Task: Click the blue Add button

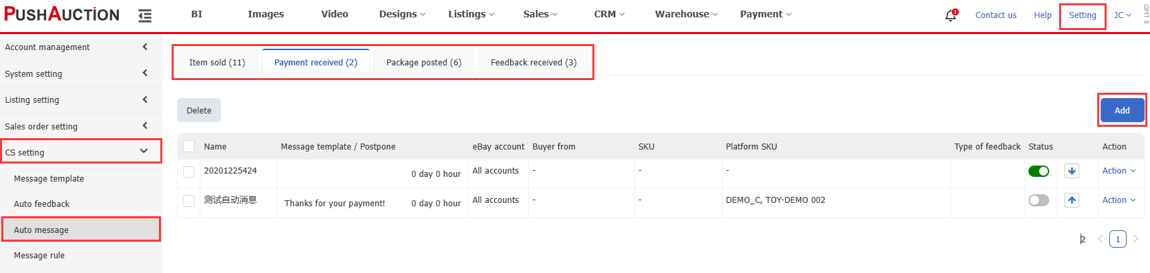Action: [1122, 110]
